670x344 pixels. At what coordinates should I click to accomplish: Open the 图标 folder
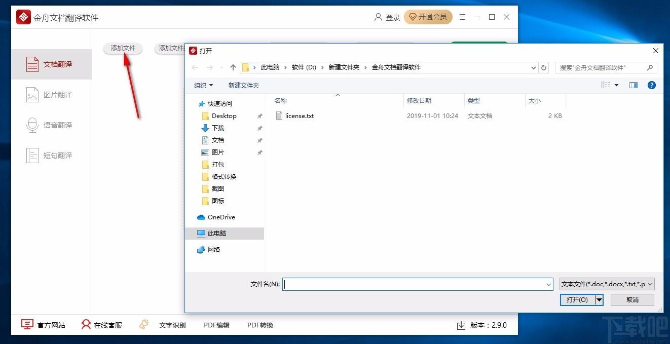[218, 201]
